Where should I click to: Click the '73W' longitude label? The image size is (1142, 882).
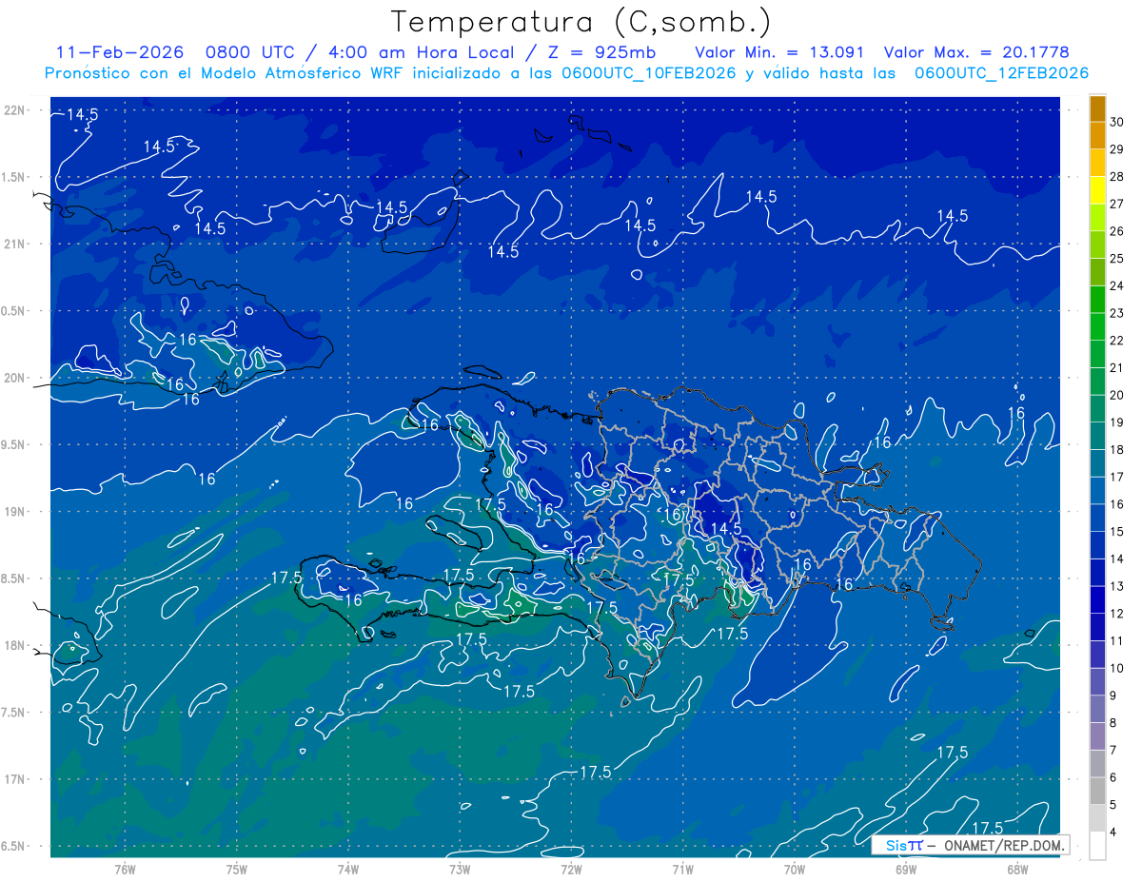point(460,869)
